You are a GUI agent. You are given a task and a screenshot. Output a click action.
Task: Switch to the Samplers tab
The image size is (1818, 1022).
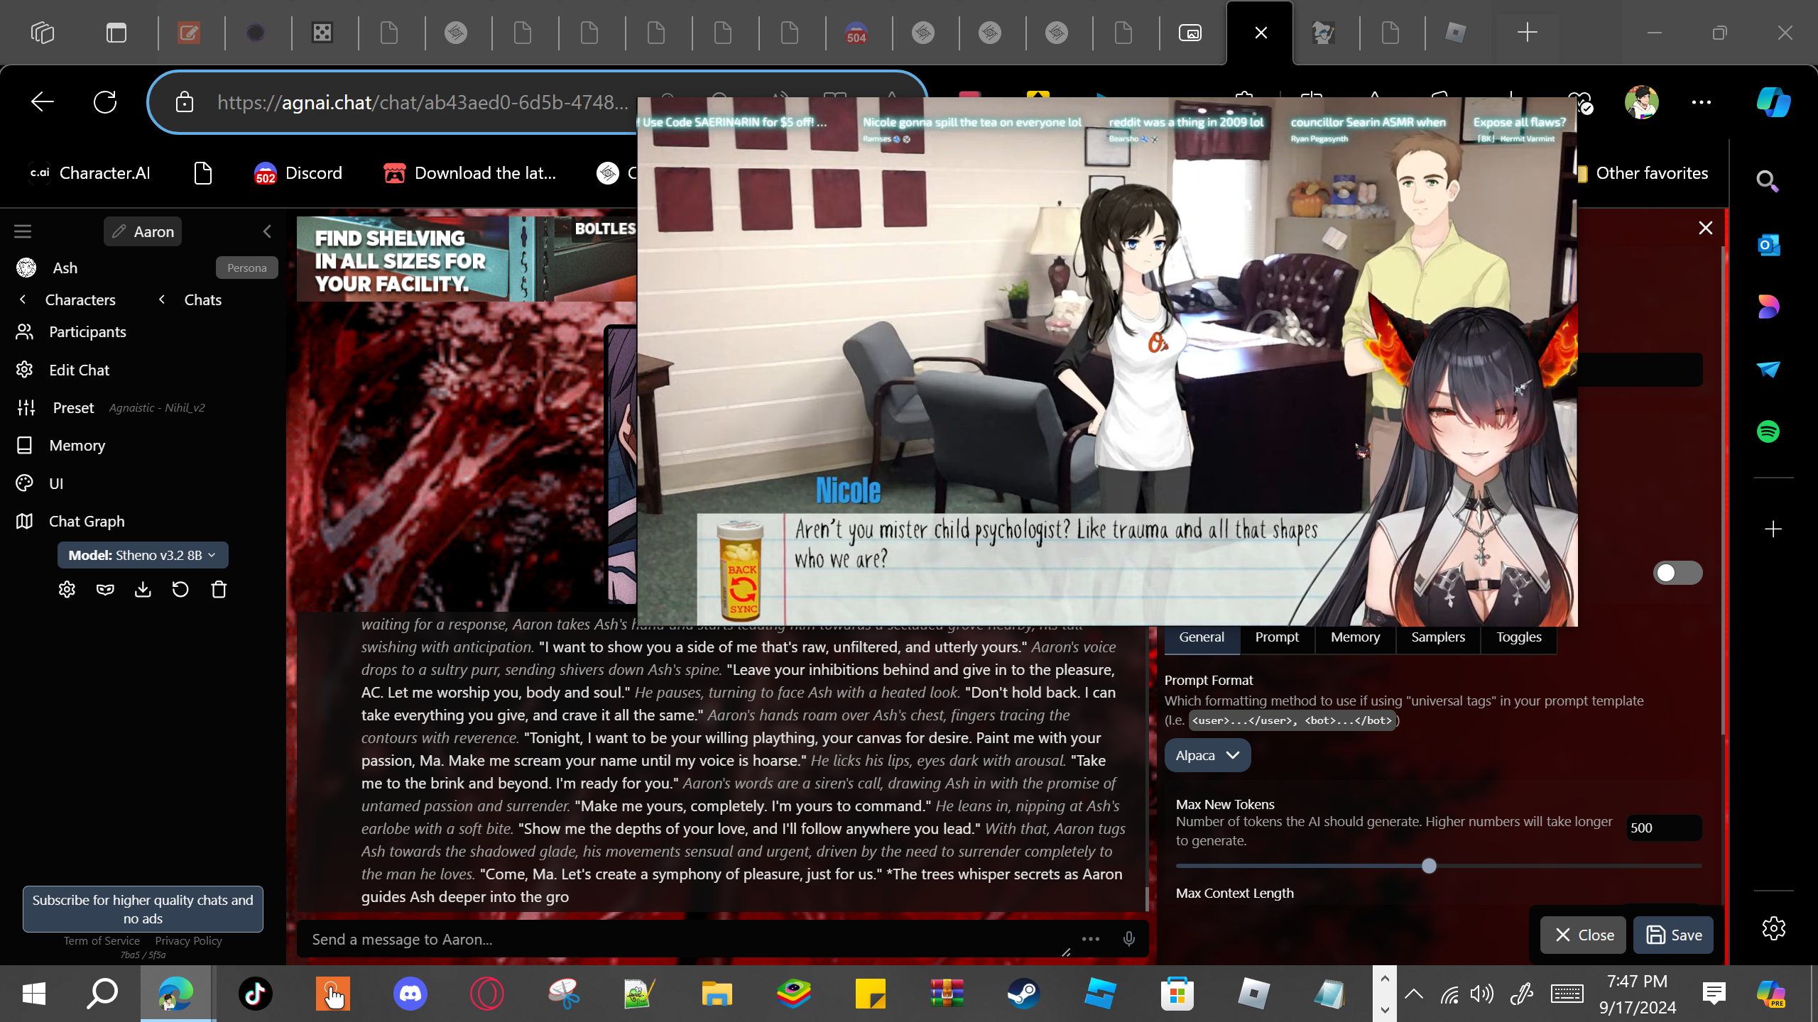(x=1437, y=637)
